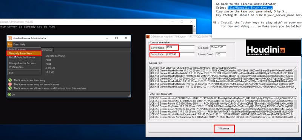Open the Help menu in License Administrator

(x=23, y=45)
